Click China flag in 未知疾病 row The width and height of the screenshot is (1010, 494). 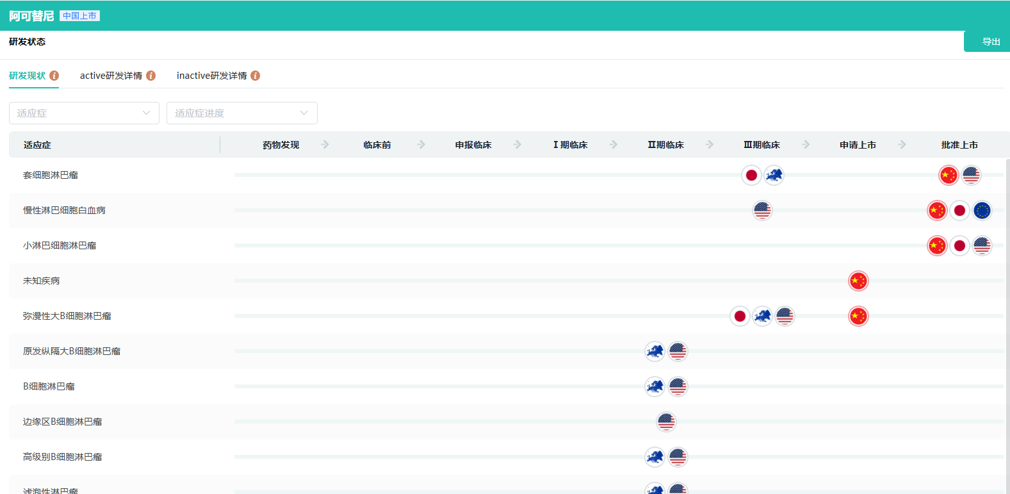point(858,281)
